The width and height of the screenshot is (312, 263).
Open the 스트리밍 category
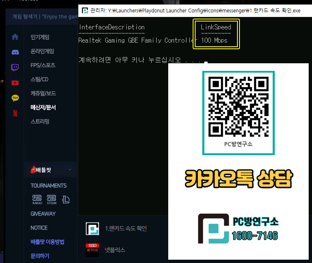tap(40, 122)
